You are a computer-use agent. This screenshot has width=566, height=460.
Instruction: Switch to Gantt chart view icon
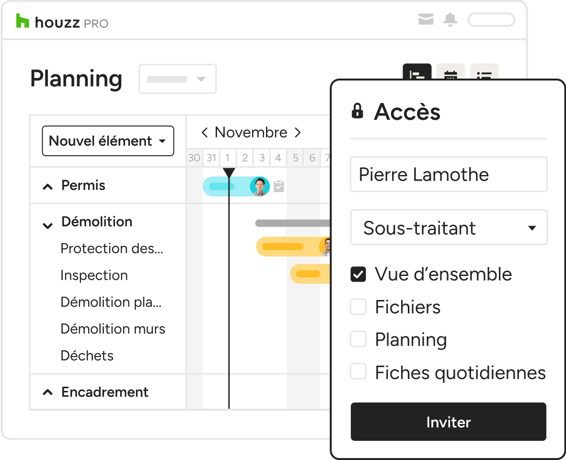pos(417,72)
